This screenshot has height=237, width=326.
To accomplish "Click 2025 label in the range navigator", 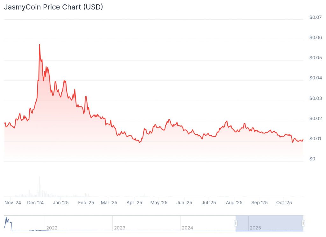I will [x=256, y=228].
